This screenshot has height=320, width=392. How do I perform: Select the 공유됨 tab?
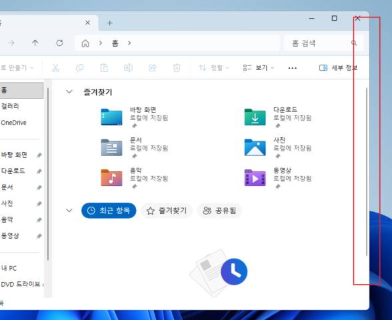219,211
